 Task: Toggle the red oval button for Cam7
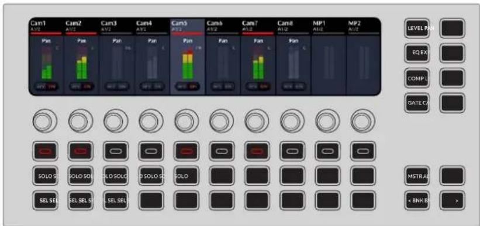click(257, 151)
